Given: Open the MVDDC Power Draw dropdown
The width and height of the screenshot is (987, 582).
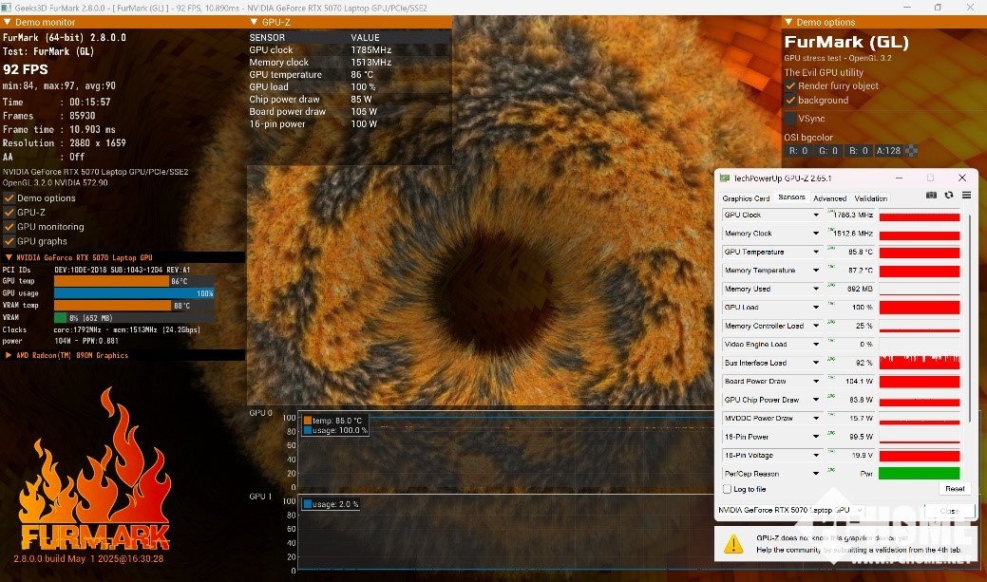Looking at the screenshot, I should tap(816, 419).
